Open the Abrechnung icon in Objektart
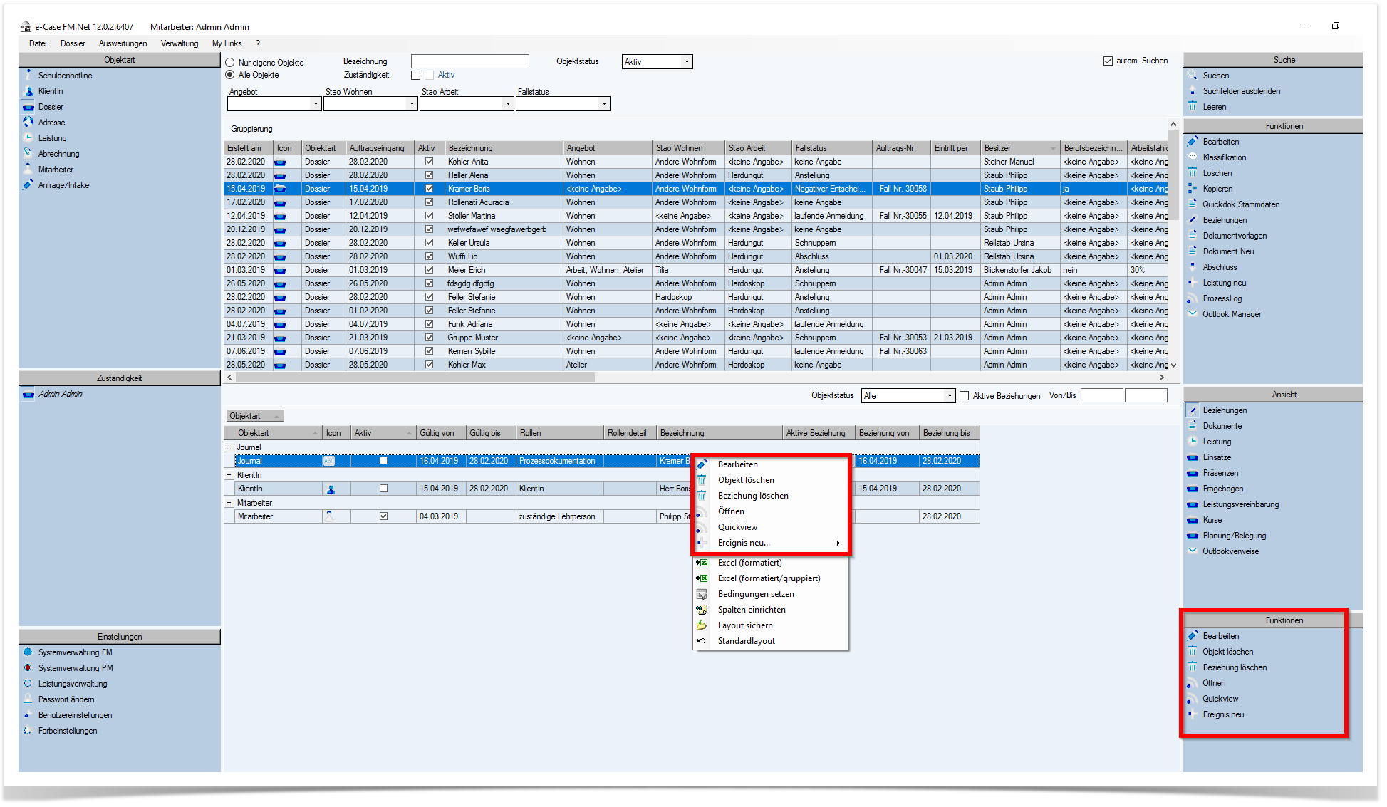 coord(28,154)
